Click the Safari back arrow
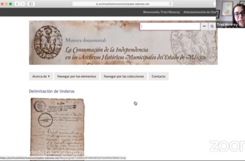The image size is (245, 161). tap(17, 4)
